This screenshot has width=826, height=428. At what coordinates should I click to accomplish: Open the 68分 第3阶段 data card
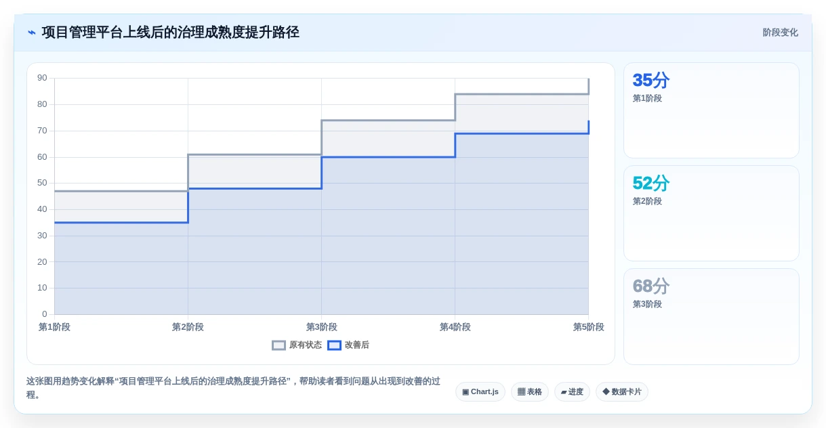click(x=711, y=316)
